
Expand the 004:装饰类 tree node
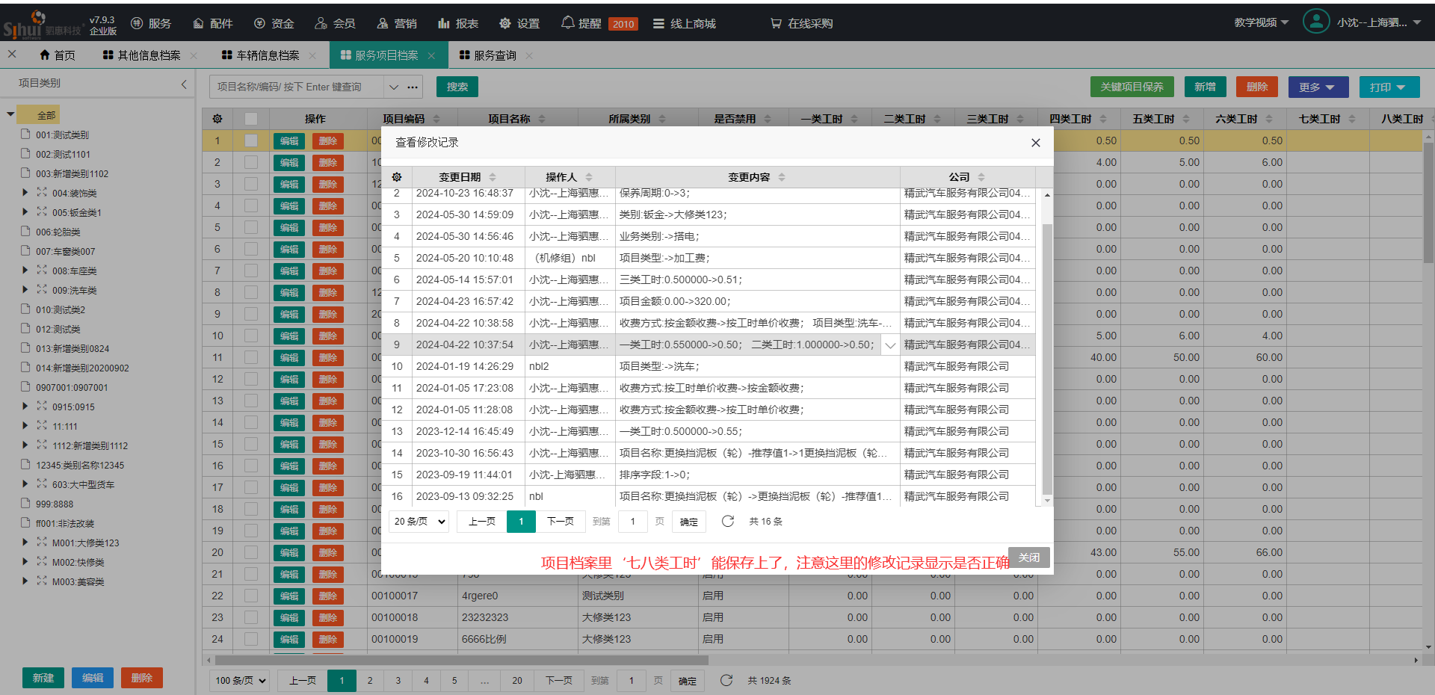(25, 193)
